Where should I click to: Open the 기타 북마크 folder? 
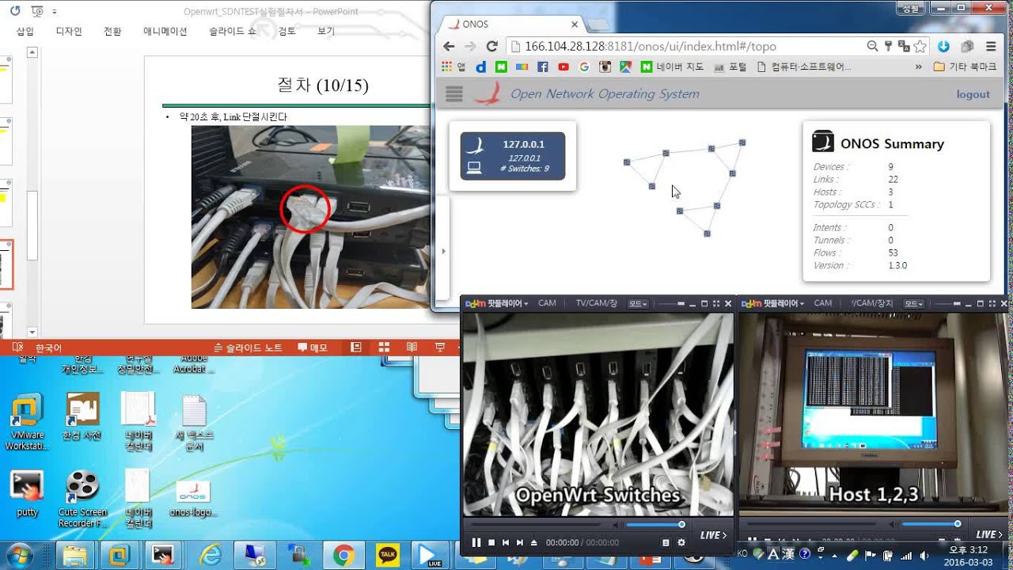pyautogui.click(x=966, y=67)
